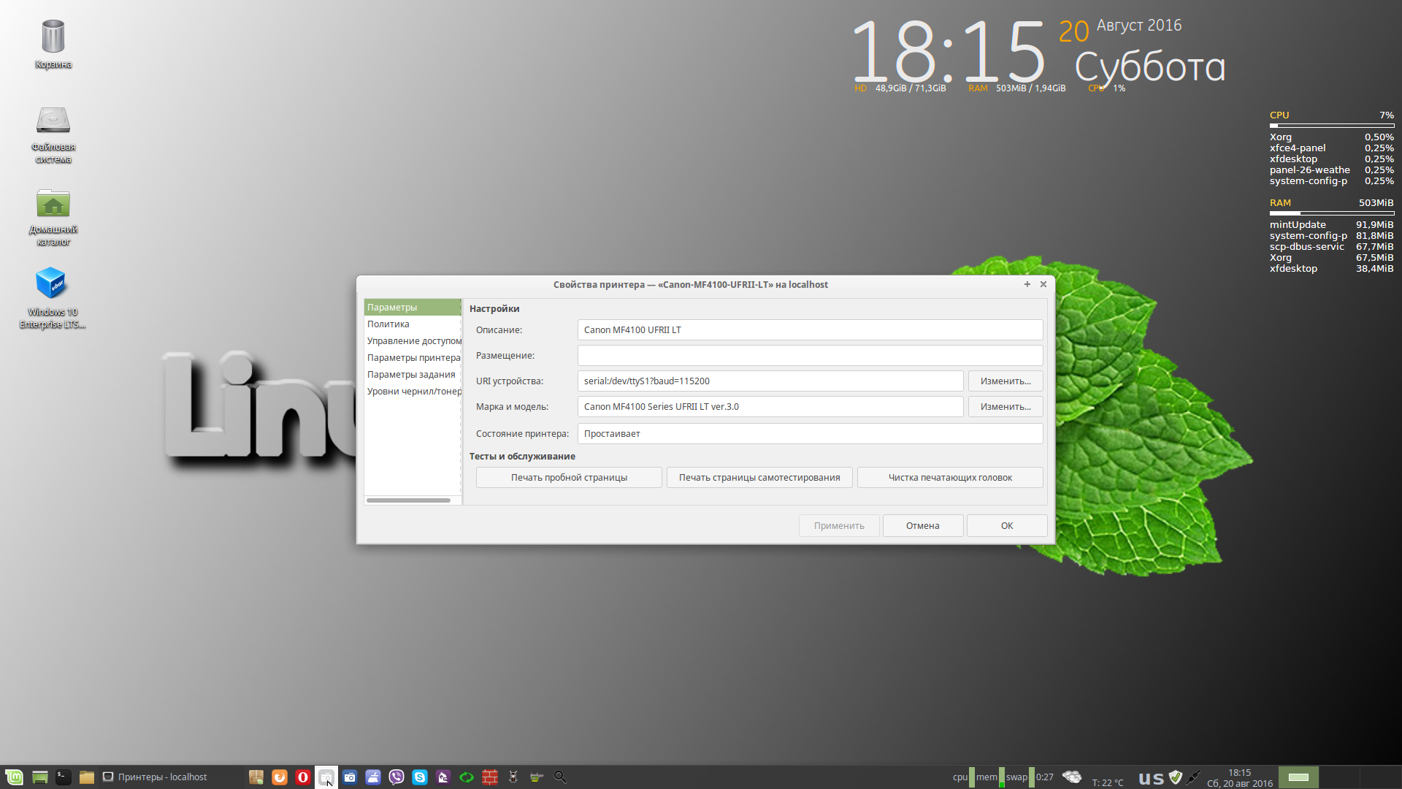Click the mintUpdate shield tray icon
This screenshot has width=1402, height=789.
coord(1175,777)
